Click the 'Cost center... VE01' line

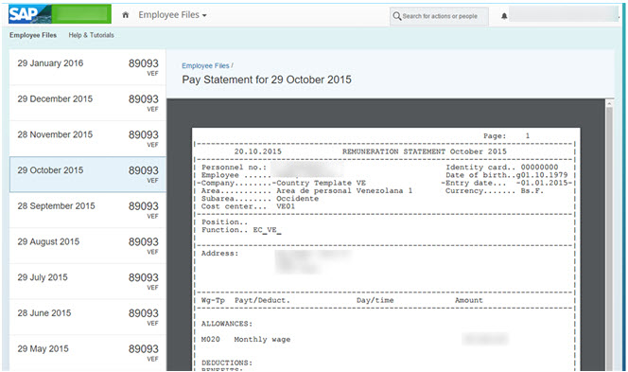(x=248, y=206)
